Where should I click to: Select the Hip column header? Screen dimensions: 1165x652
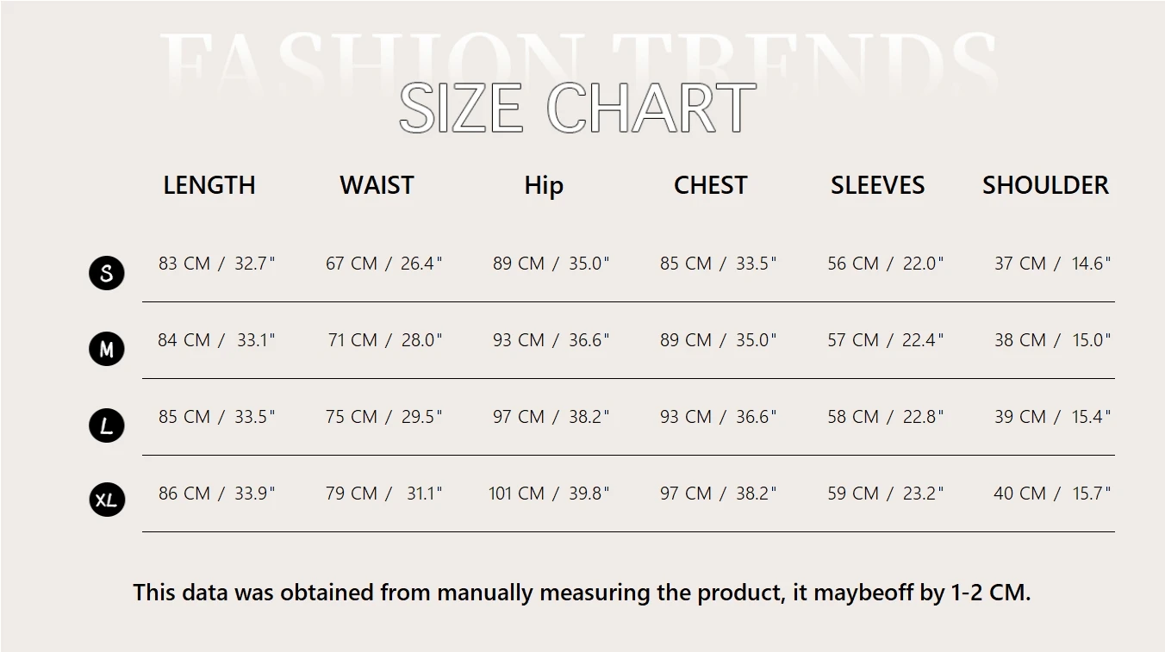(x=544, y=185)
